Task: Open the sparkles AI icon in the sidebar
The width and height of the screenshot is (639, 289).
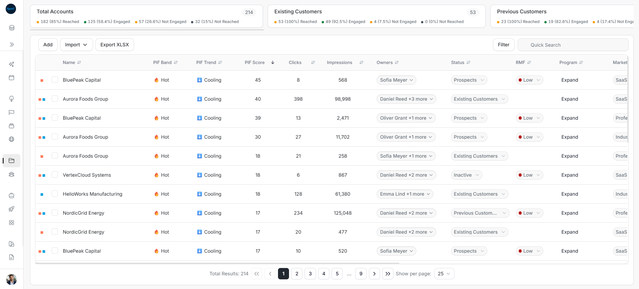Action: [x=12, y=64]
